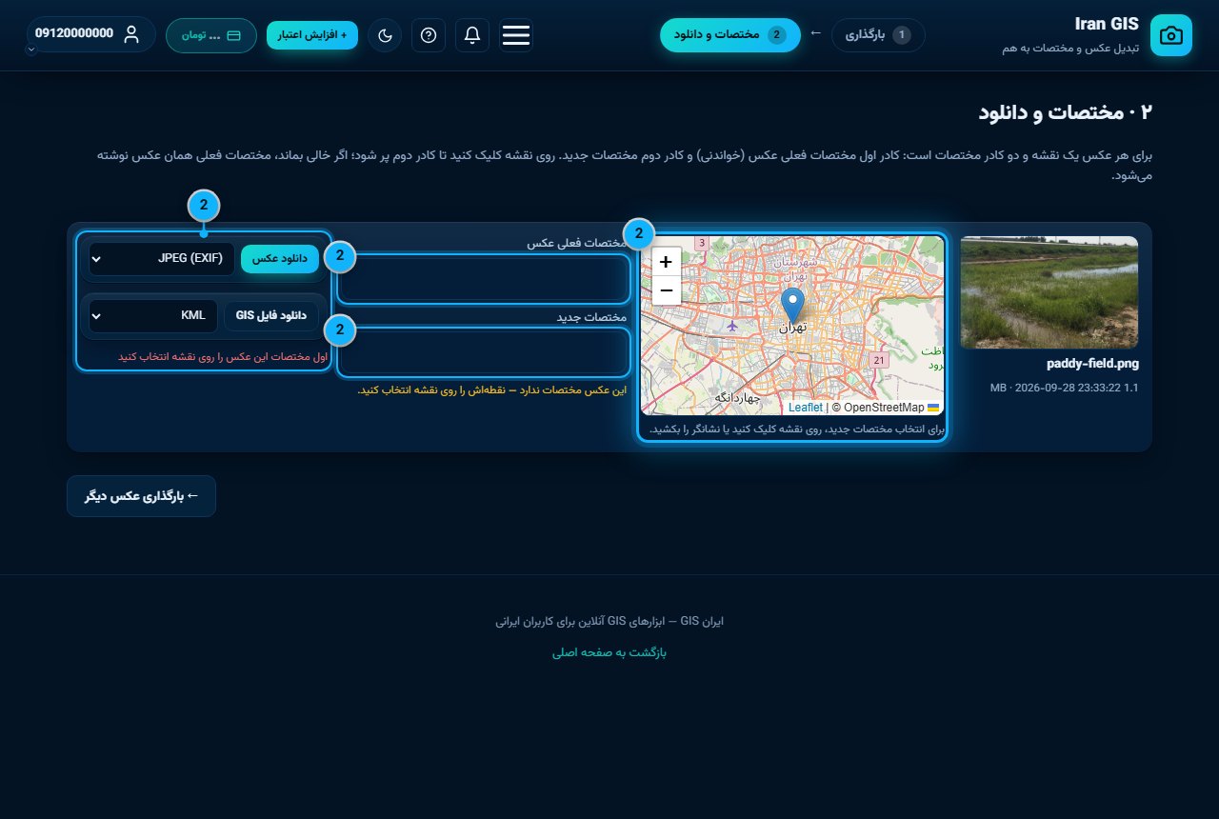Click the افزایش اعتبار button
The width and height of the screenshot is (1219, 819).
tap(312, 35)
